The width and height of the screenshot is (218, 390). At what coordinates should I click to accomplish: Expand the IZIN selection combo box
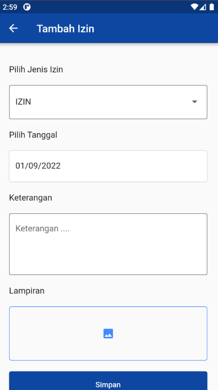pos(108,102)
